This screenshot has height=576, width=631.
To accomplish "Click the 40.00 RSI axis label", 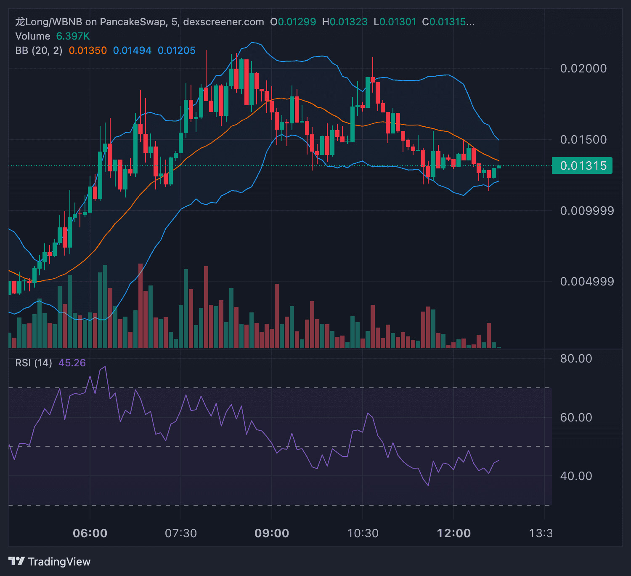I will [576, 476].
